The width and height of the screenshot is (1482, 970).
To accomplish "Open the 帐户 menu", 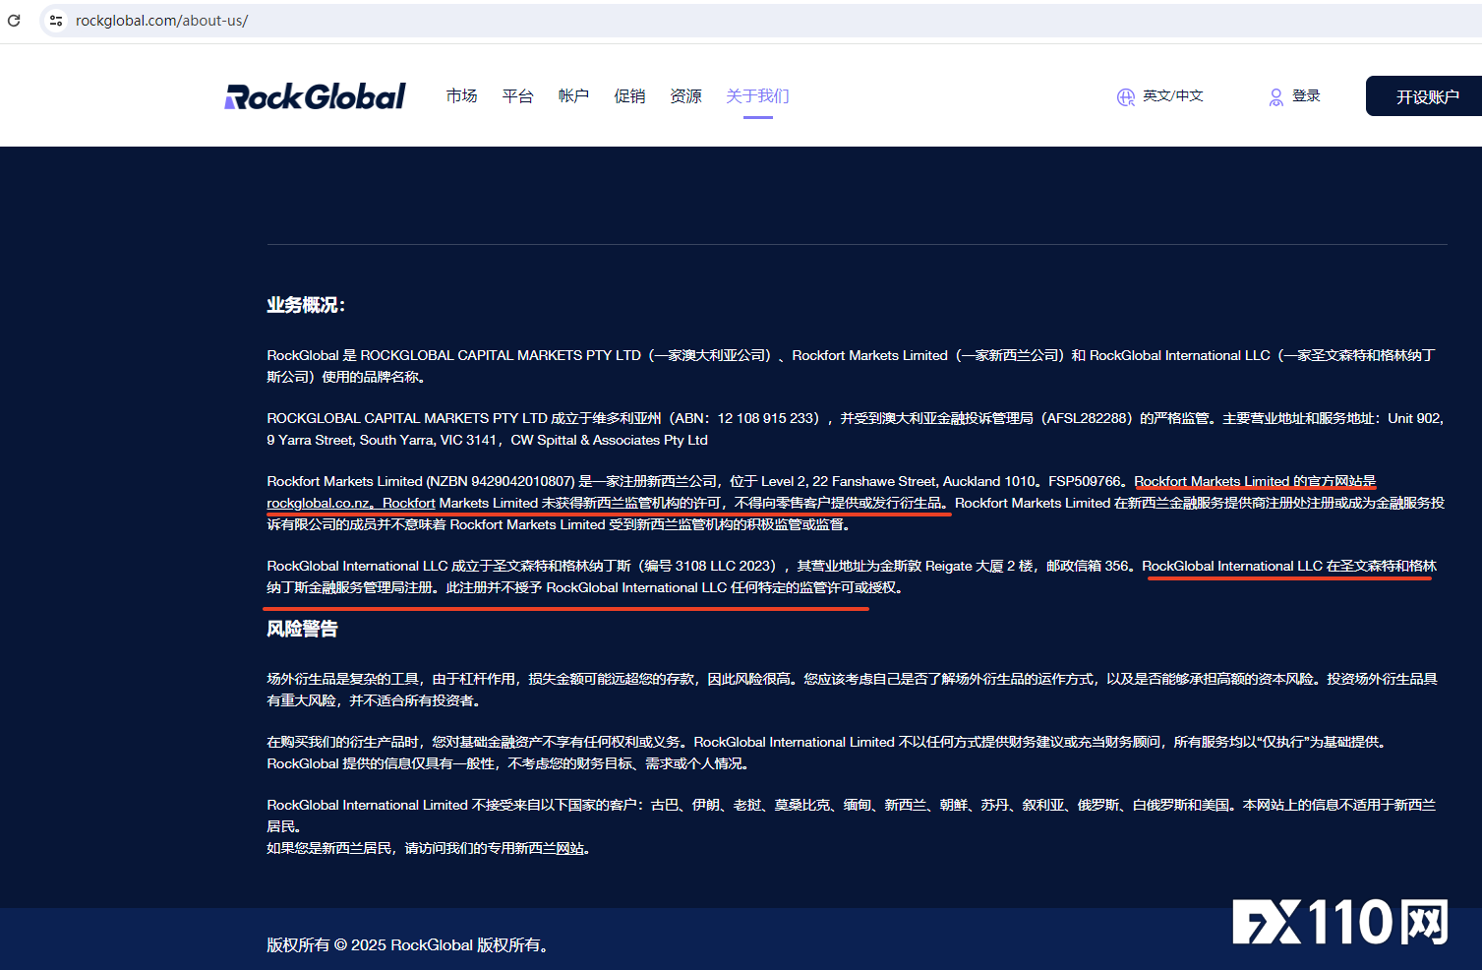I will click(573, 95).
